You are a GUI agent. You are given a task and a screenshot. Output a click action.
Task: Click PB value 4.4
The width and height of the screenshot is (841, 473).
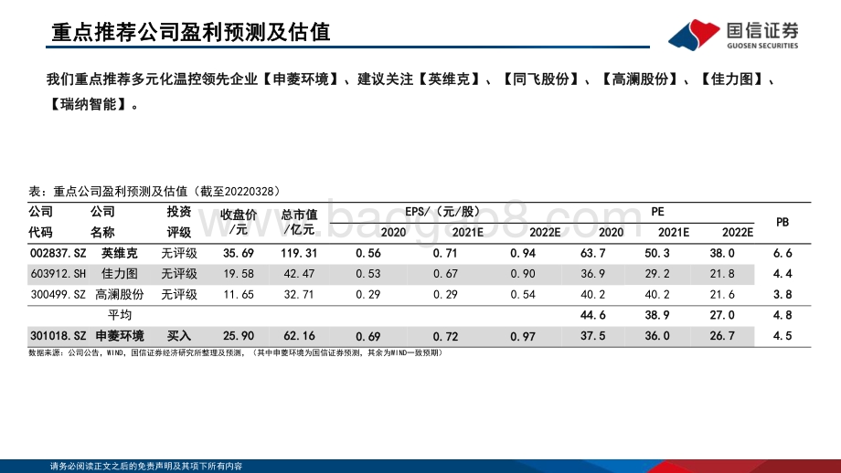pyautogui.click(x=782, y=274)
